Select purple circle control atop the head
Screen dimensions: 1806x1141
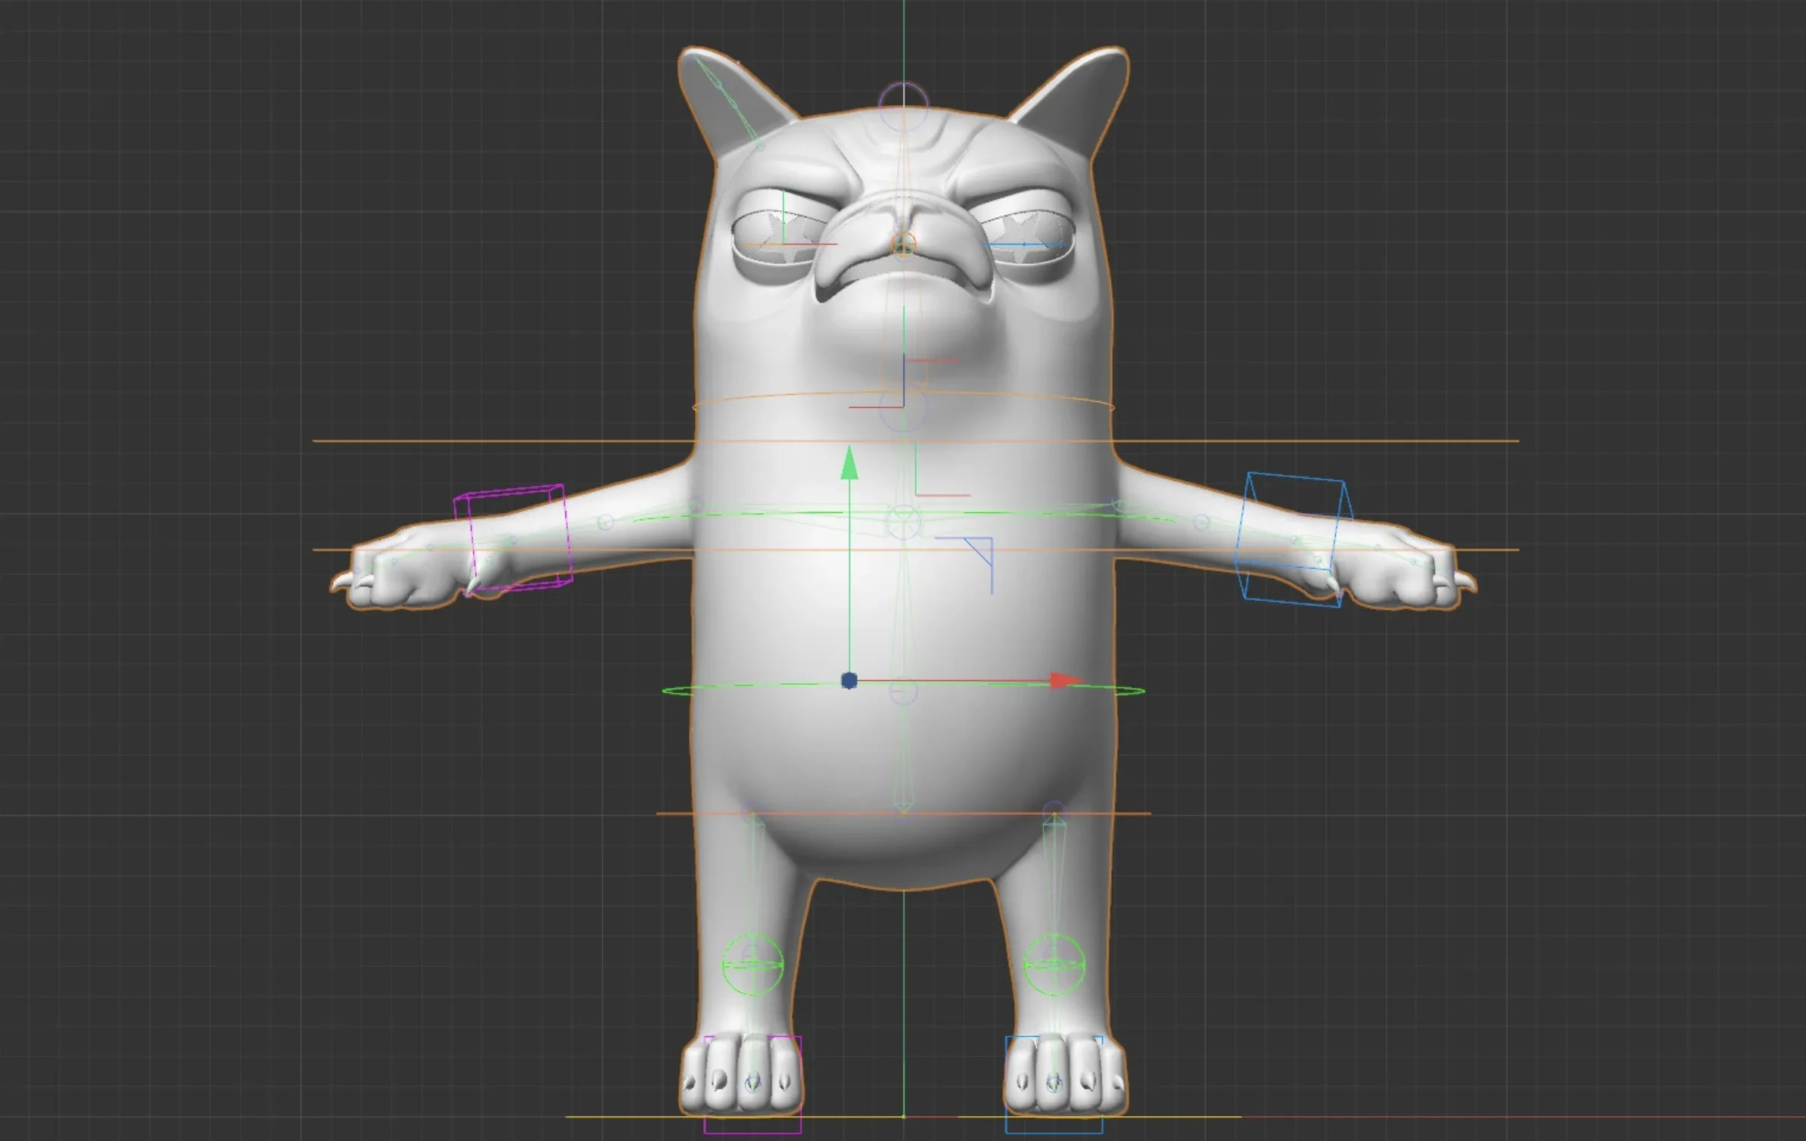[x=903, y=107]
